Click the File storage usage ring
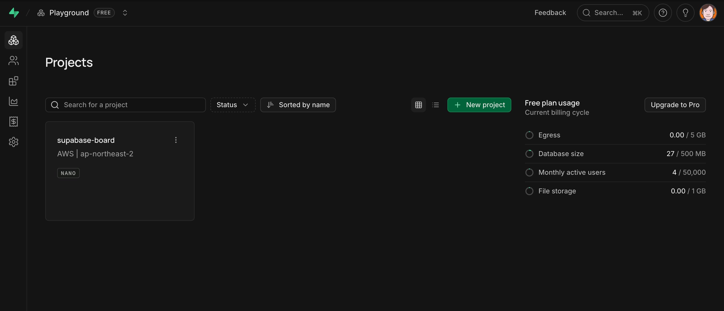Screen dimensions: 724x311 (529, 191)
